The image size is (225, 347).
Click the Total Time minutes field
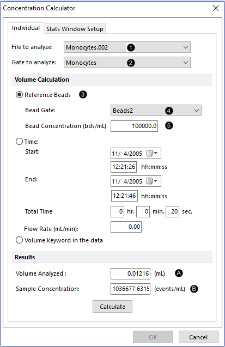(143, 211)
